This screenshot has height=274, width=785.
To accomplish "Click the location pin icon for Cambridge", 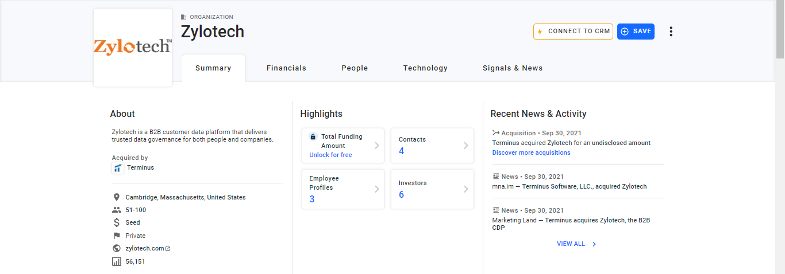I will [x=117, y=197].
